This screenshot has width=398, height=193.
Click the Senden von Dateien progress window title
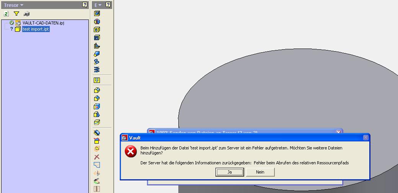(207, 132)
